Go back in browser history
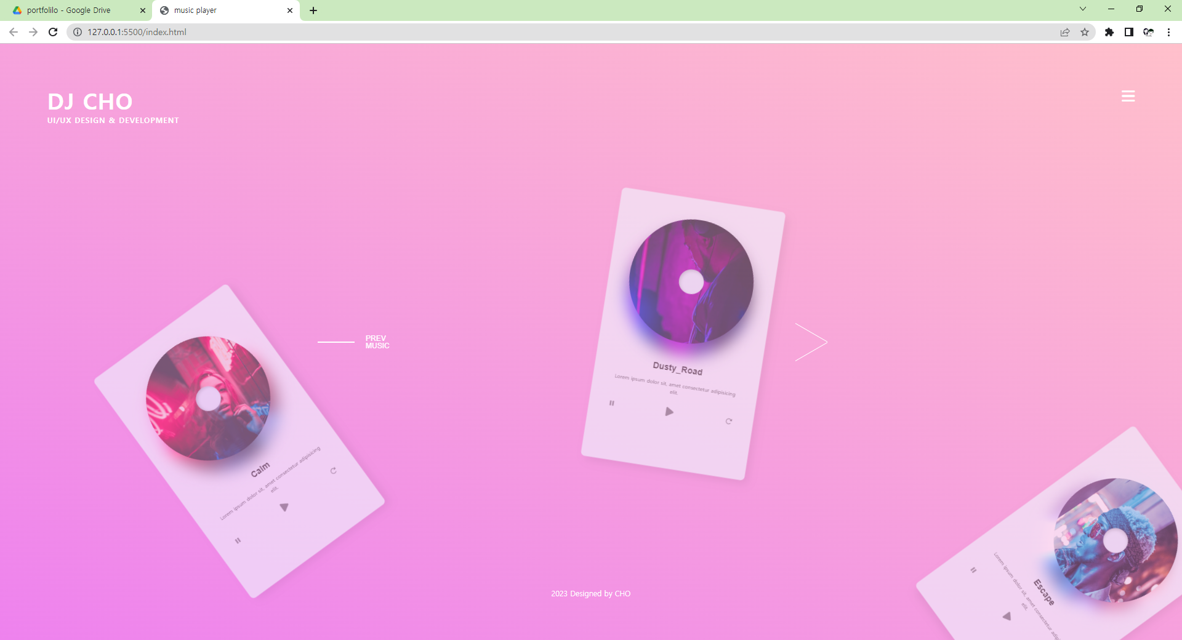 [x=14, y=32]
